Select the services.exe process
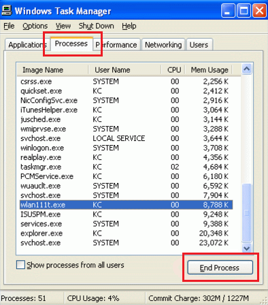 coord(126,224)
